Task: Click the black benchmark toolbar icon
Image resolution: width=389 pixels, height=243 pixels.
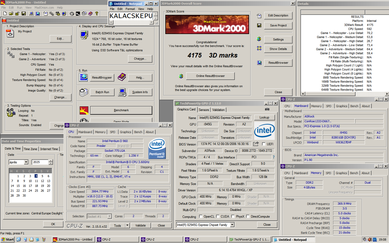Action: point(78,13)
